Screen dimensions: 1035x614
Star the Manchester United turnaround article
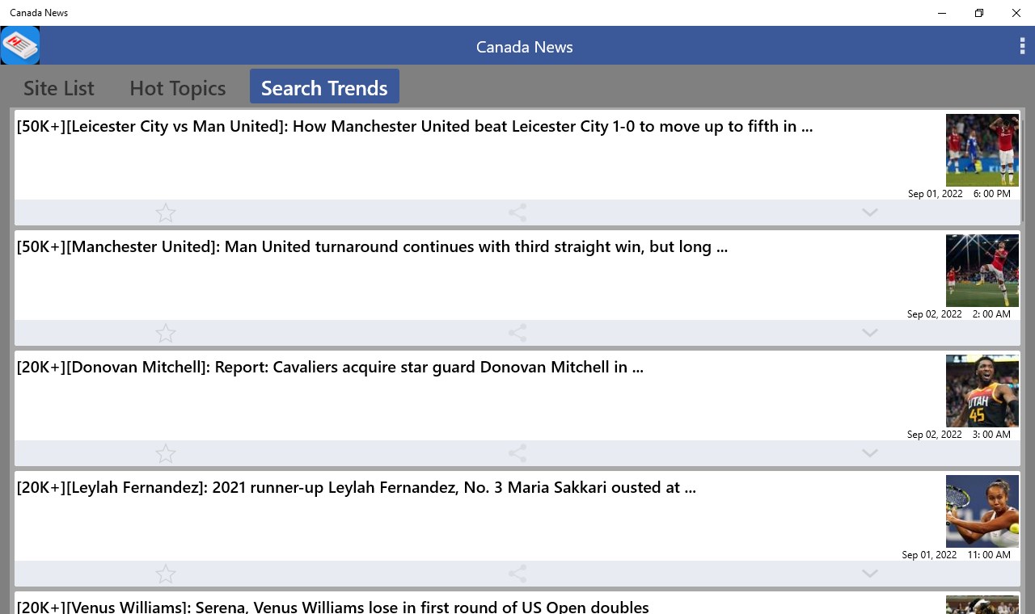tap(166, 333)
